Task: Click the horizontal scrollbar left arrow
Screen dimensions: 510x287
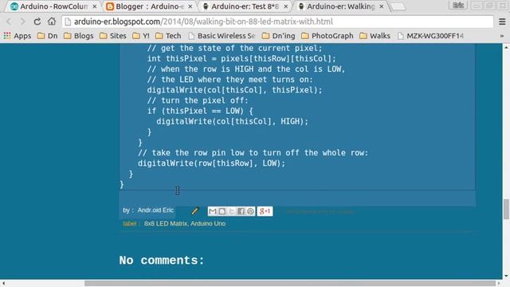Action: tap(3, 284)
